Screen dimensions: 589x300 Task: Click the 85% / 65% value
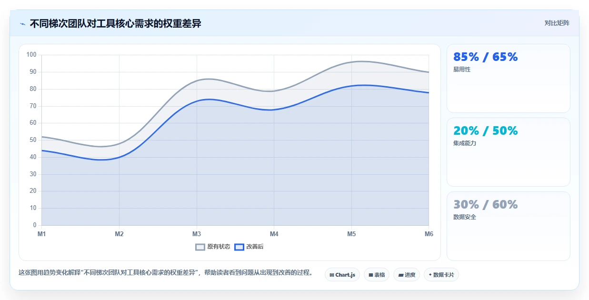tap(485, 57)
